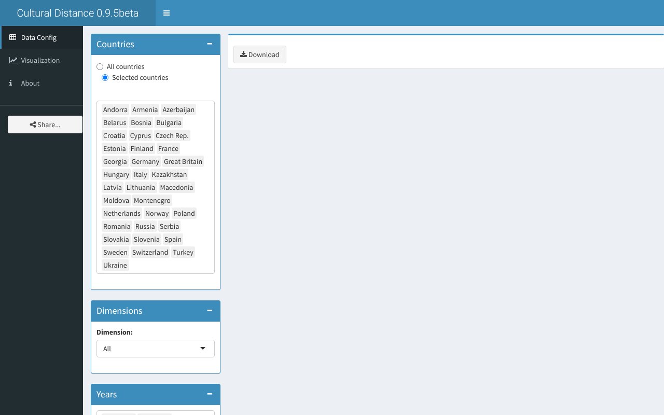This screenshot has height=415, width=664.
Task: Collapse the Countries panel
Action: 210,44
